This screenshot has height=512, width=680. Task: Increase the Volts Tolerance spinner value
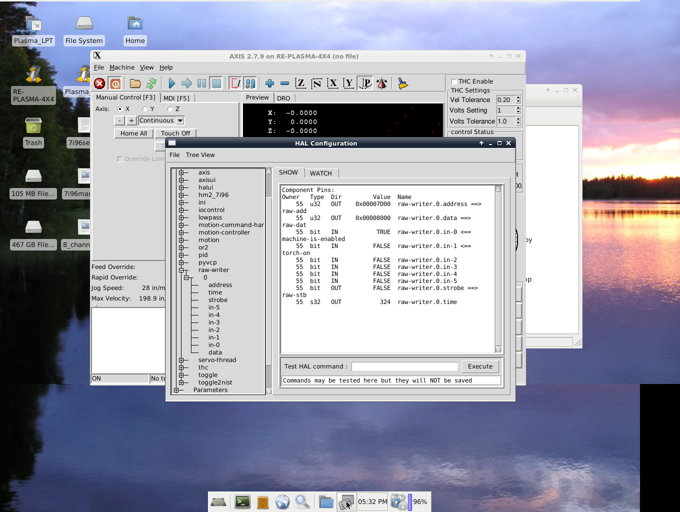(x=518, y=119)
